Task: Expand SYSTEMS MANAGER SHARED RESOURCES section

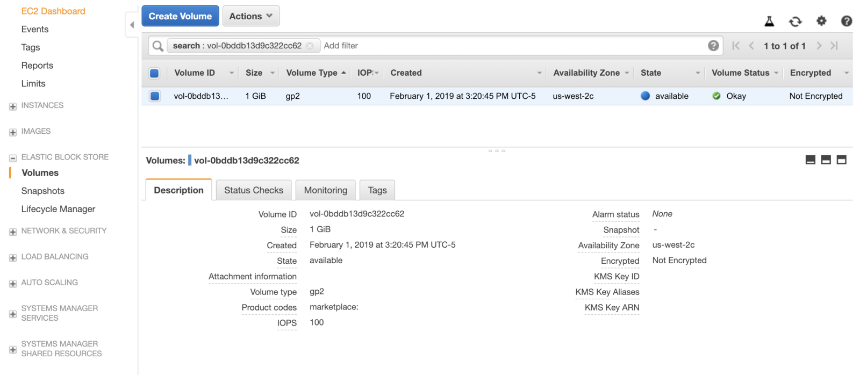Action: (13, 350)
